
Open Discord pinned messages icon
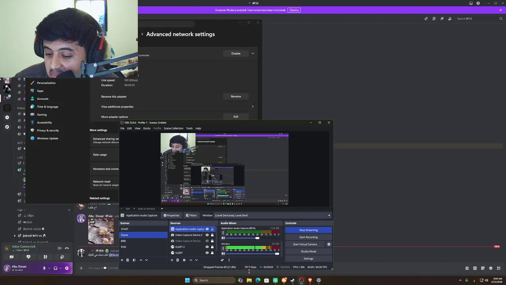[442, 19]
